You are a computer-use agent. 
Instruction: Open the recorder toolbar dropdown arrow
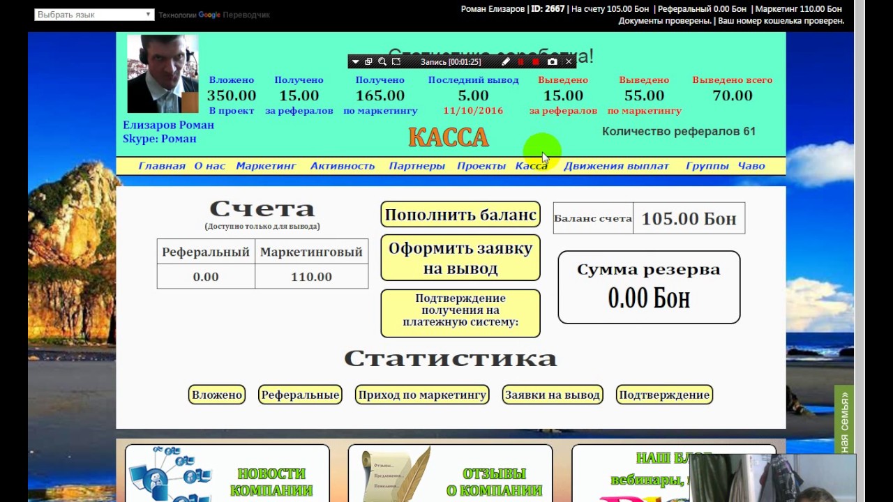pos(355,62)
